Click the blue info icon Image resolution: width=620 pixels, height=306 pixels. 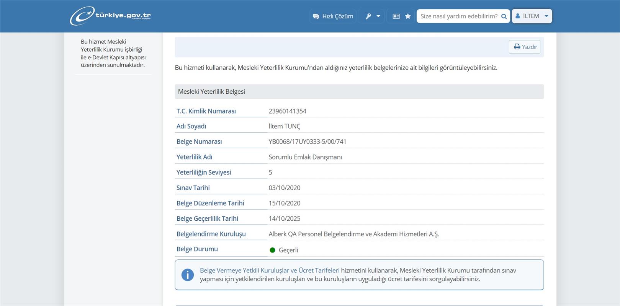click(188, 275)
